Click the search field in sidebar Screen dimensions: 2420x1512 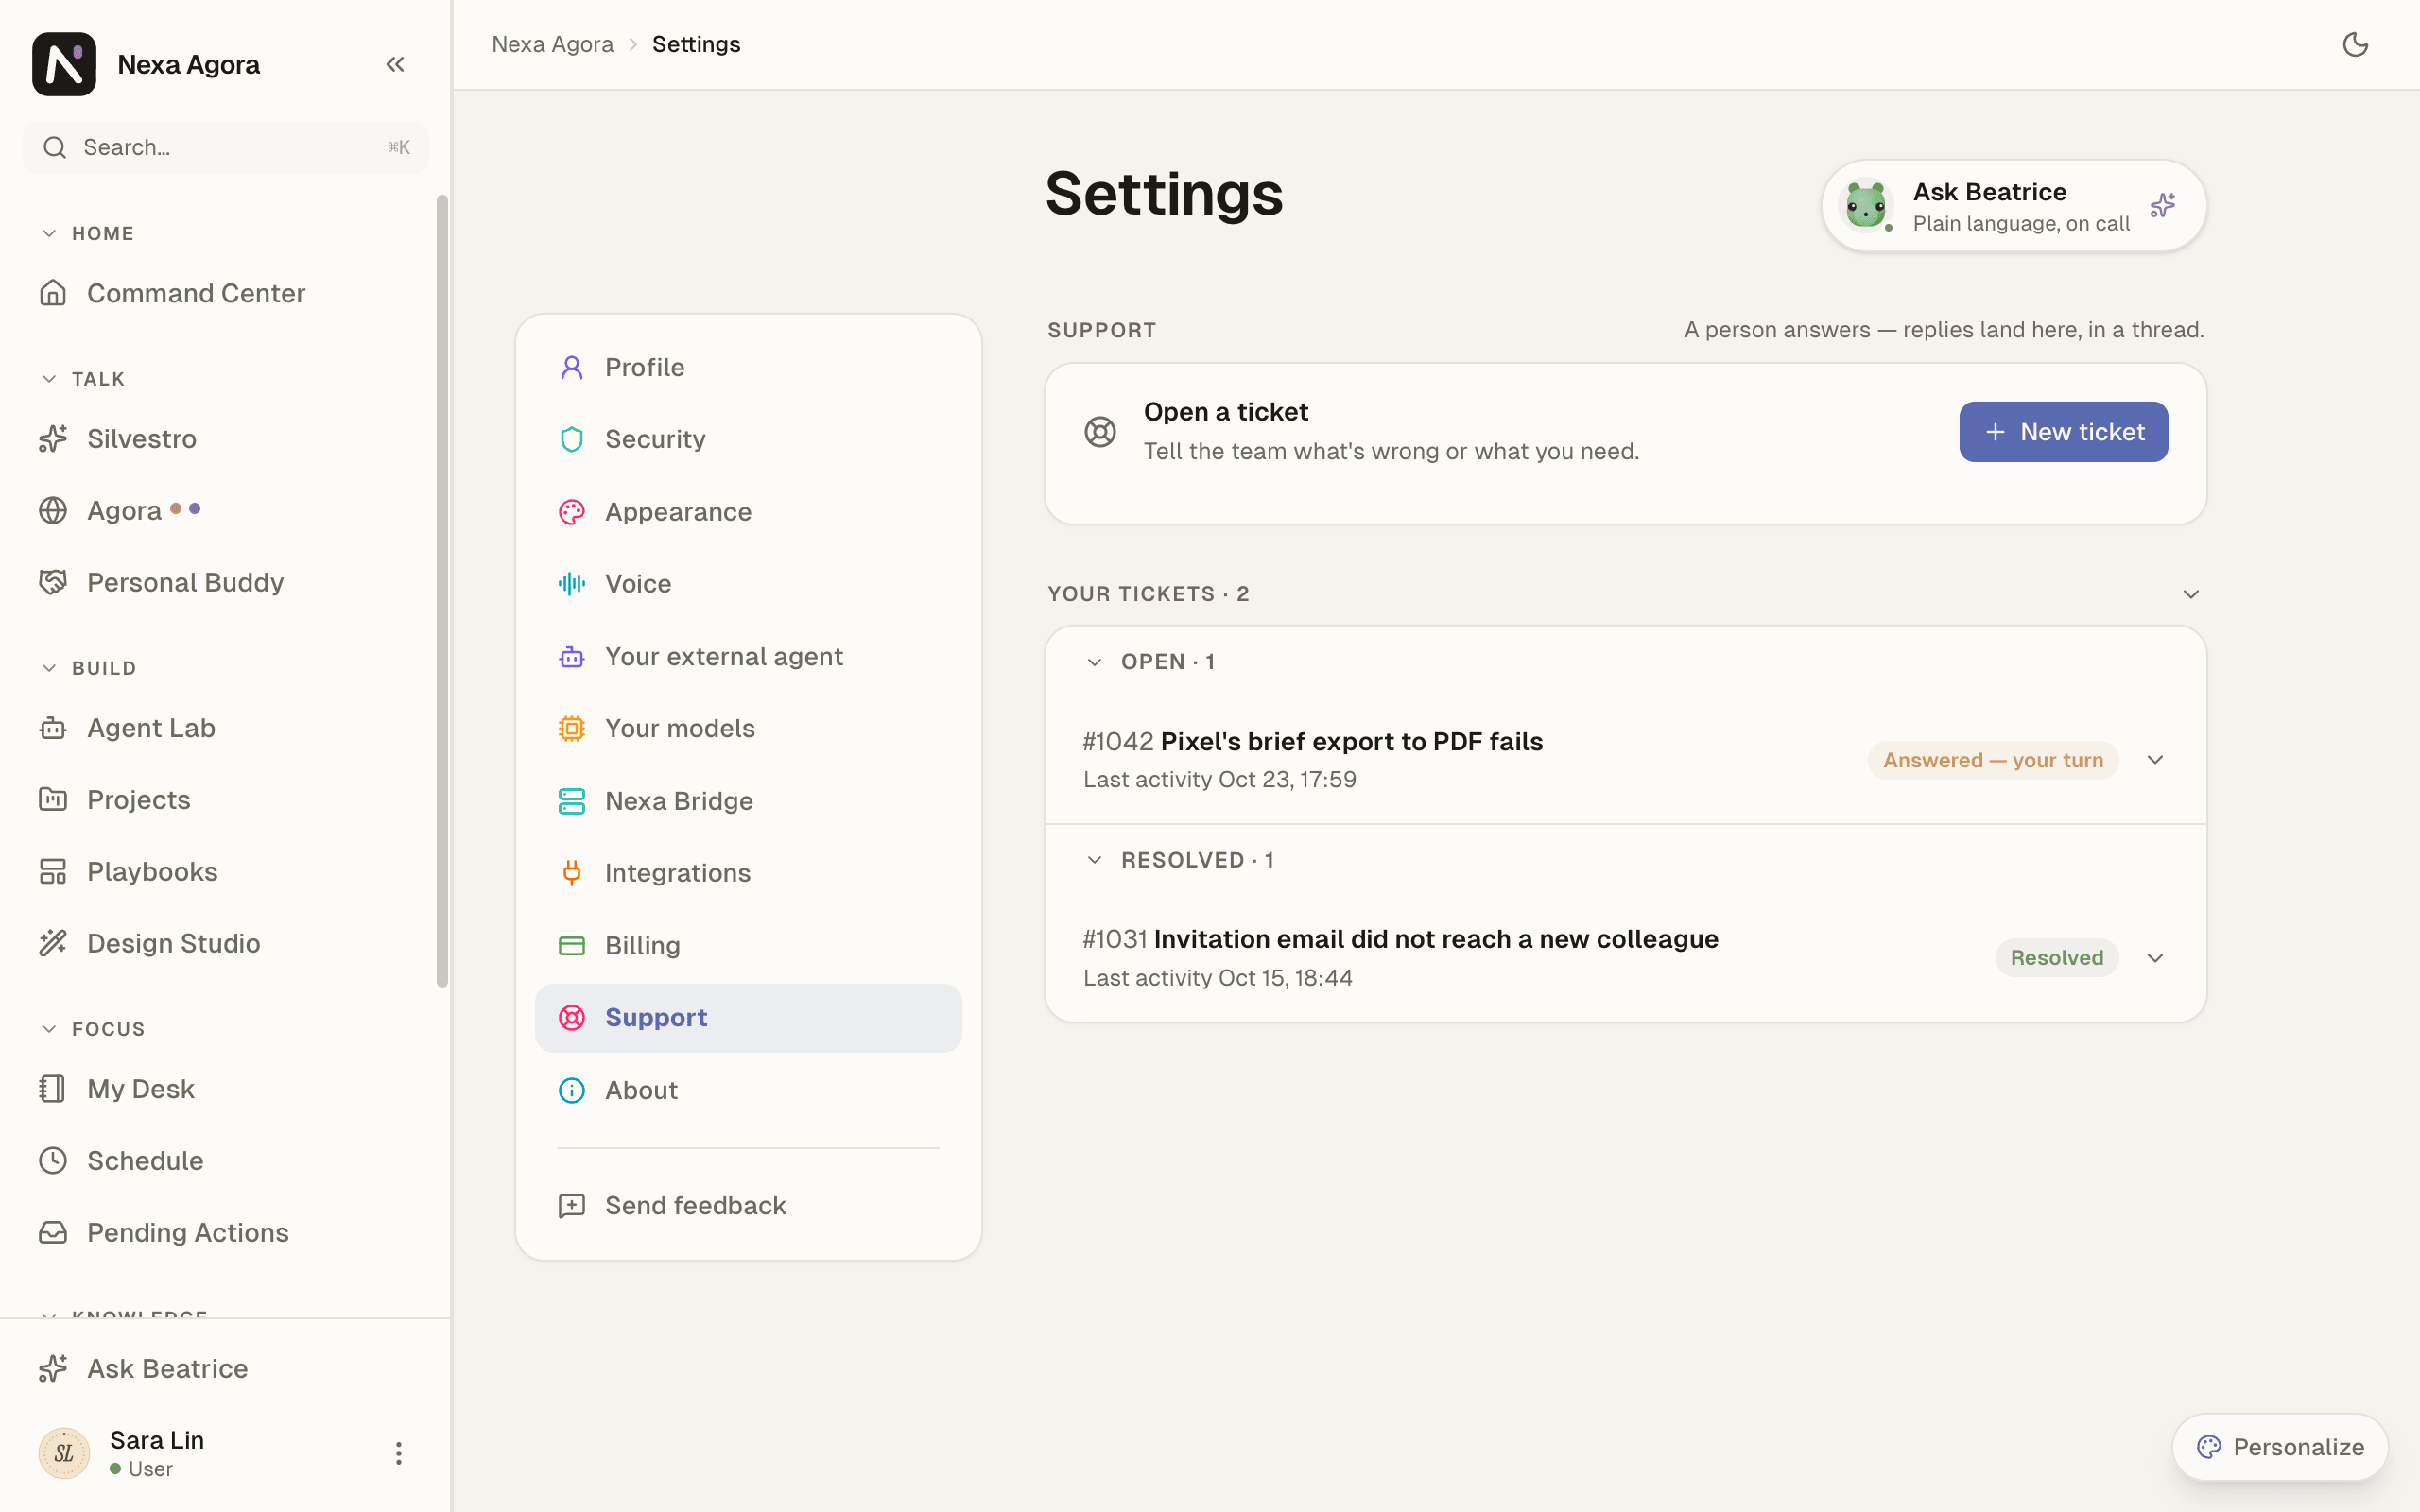click(x=226, y=147)
